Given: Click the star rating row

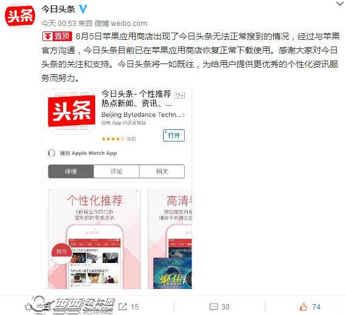Looking at the screenshot, I should 119,139.
